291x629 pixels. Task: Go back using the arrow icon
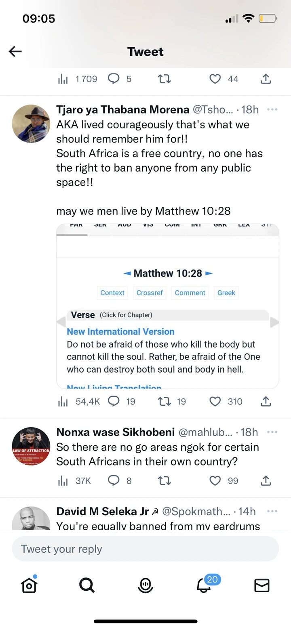coord(15,51)
